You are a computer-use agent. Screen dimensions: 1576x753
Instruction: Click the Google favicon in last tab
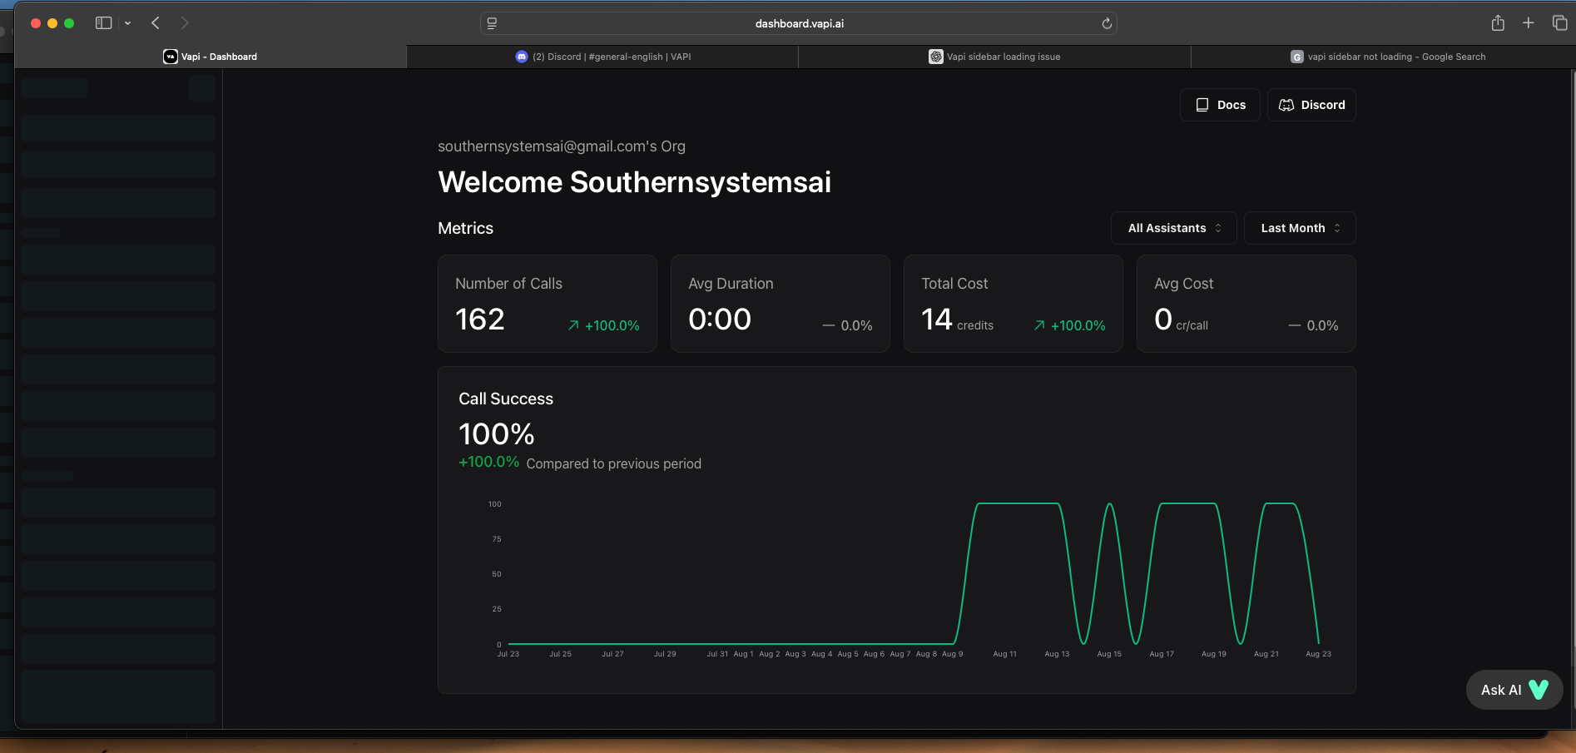(x=1296, y=57)
